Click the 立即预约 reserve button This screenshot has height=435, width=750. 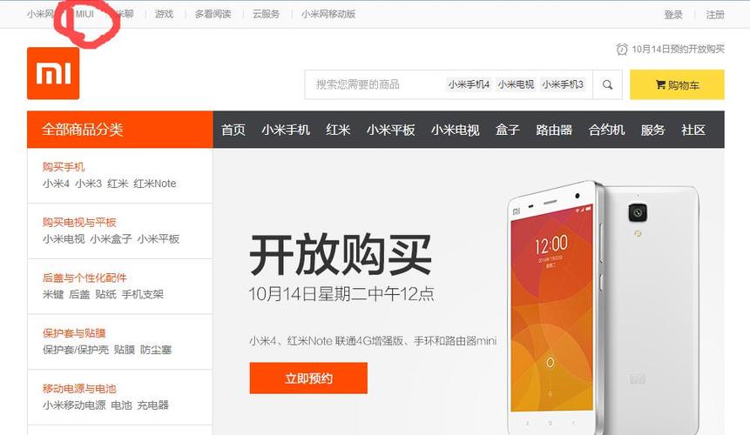click(308, 378)
